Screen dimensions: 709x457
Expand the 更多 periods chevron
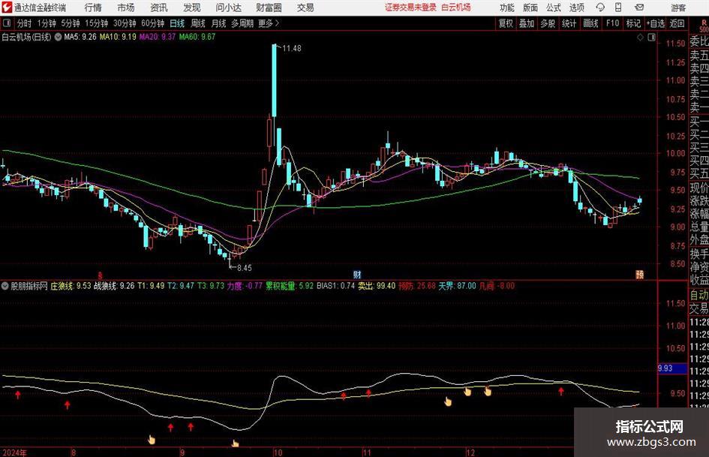coord(277,23)
